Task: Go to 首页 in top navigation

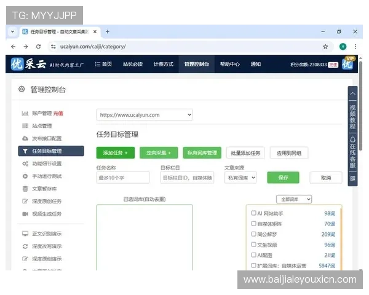Action: (x=103, y=64)
